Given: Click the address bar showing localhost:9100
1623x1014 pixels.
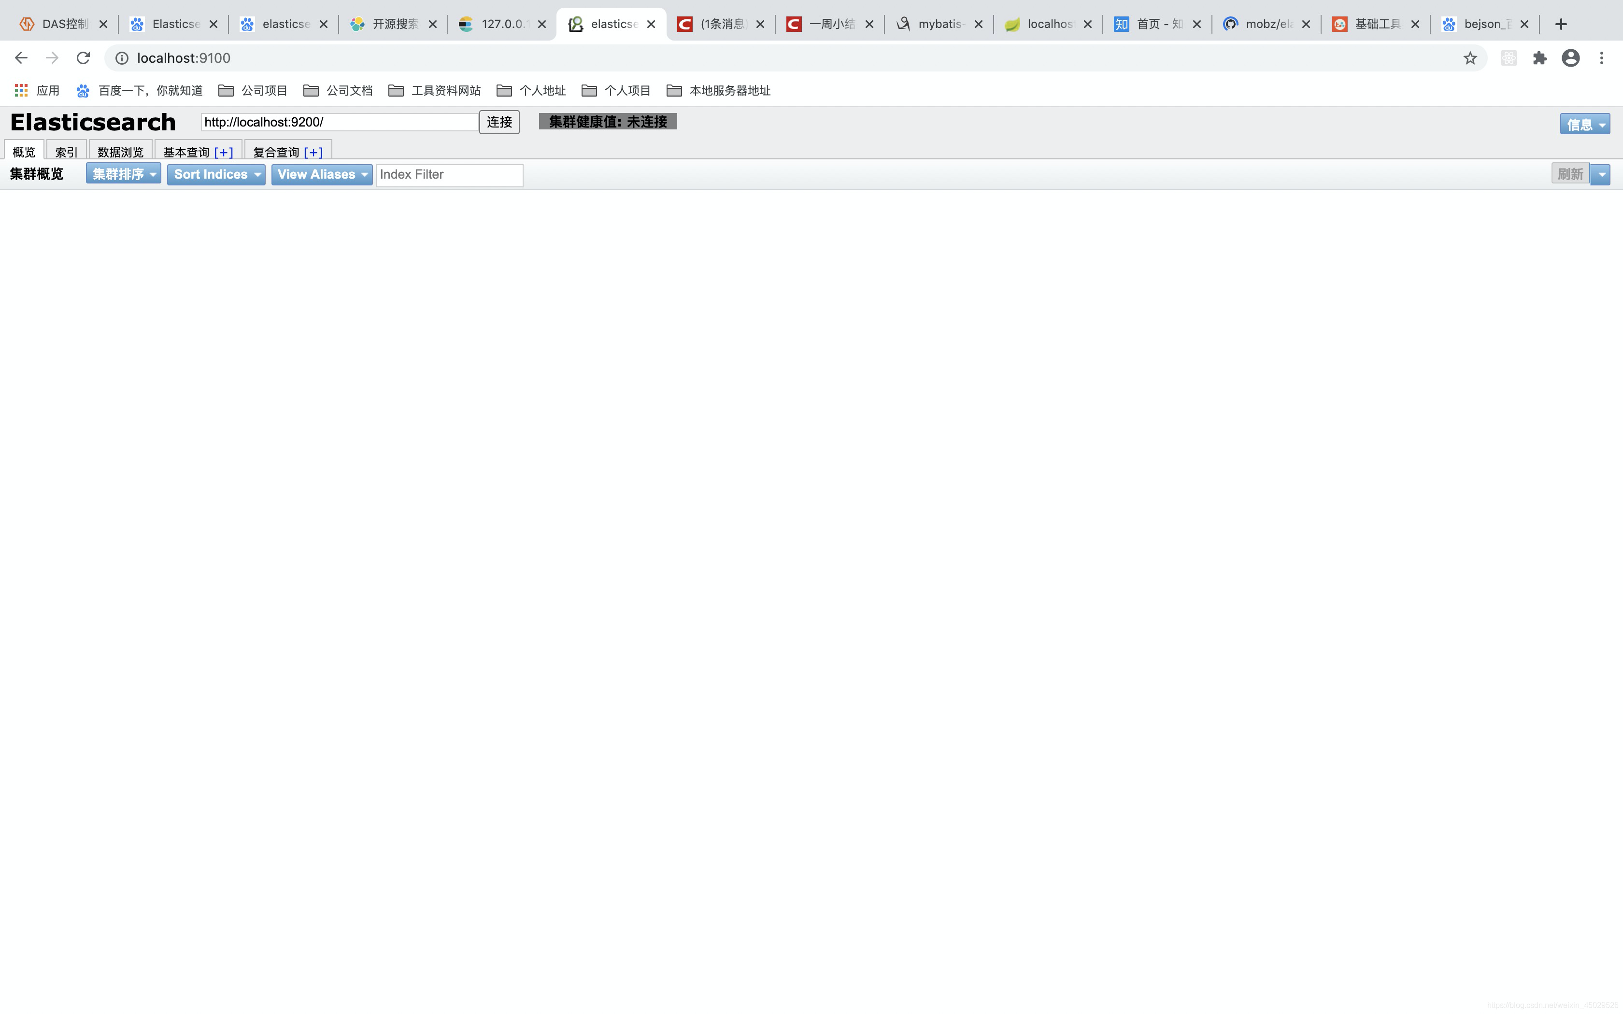Looking at the screenshot, I should [x=795, y=58].
